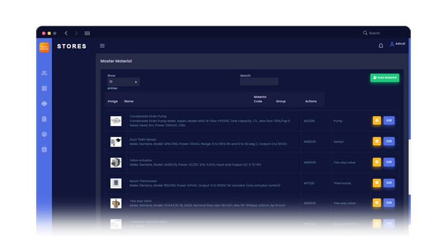Sort by the Material Code column header

coord(260,99)
